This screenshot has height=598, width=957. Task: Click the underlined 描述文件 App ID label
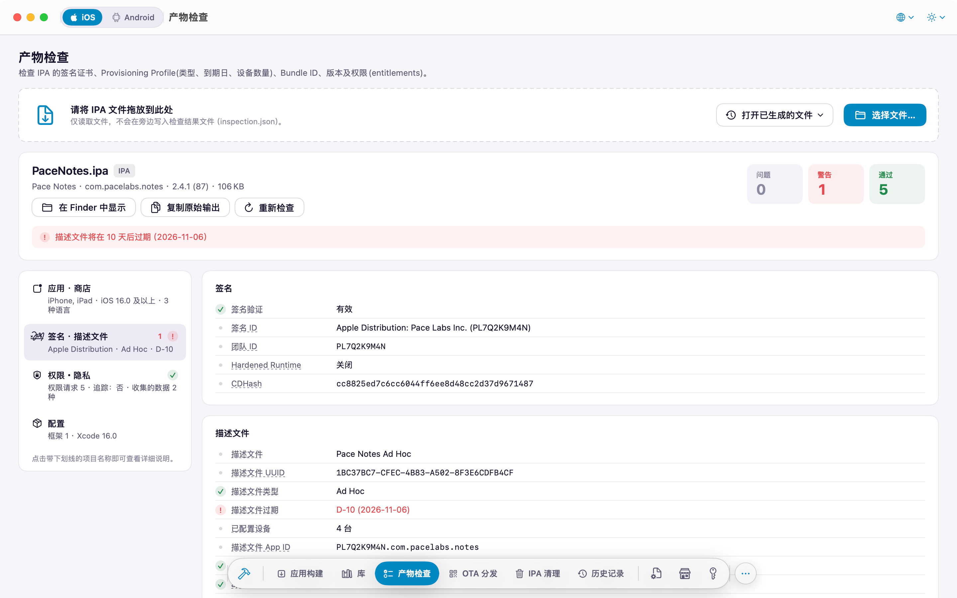point(261,547)
